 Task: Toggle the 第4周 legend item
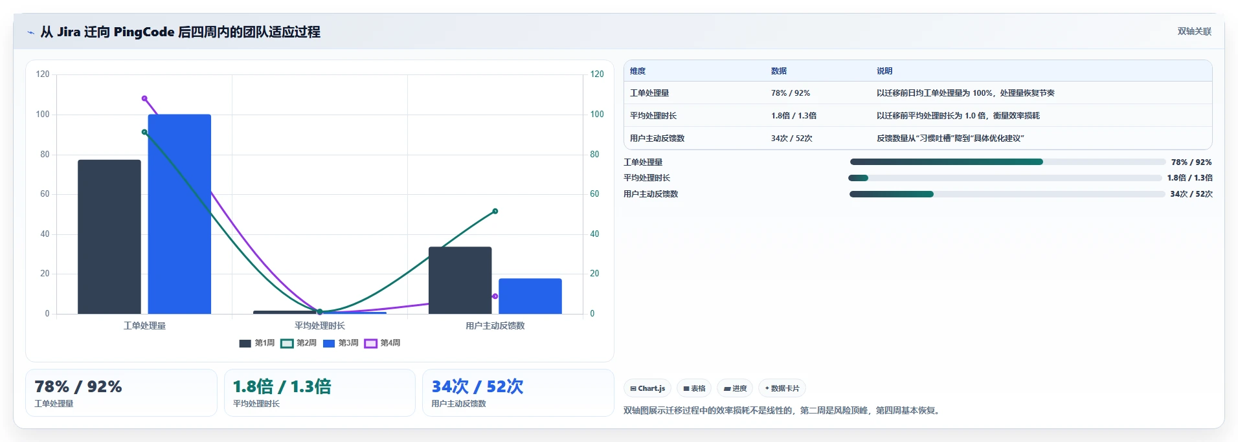[x=383, y=343]
